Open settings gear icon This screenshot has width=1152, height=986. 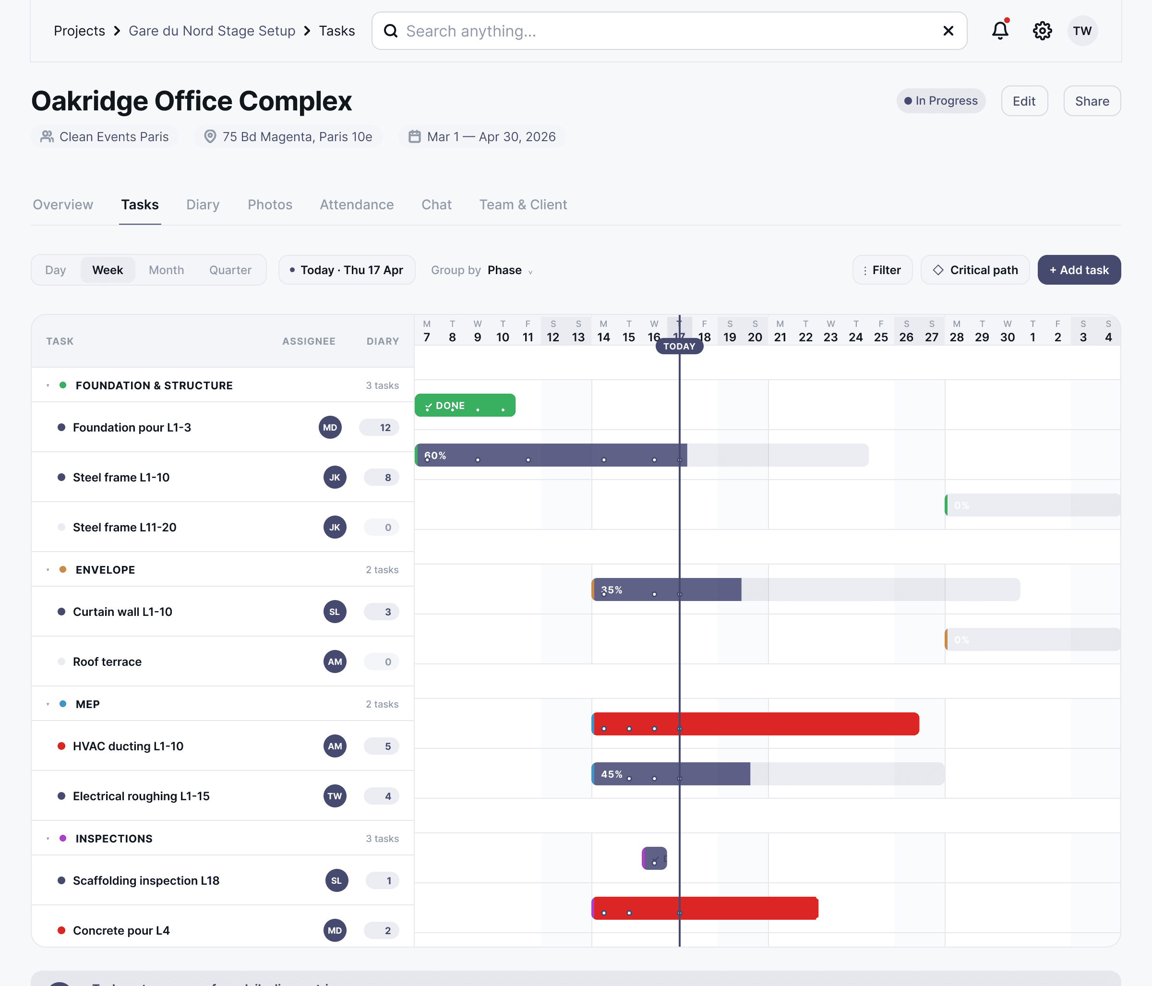[1042, 31]
